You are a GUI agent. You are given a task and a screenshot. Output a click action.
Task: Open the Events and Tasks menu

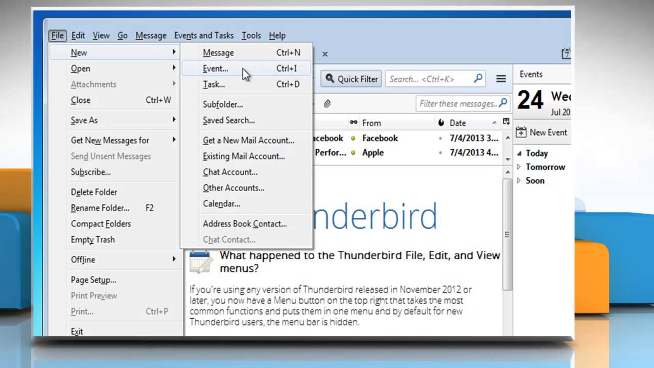tap(204, 35)
